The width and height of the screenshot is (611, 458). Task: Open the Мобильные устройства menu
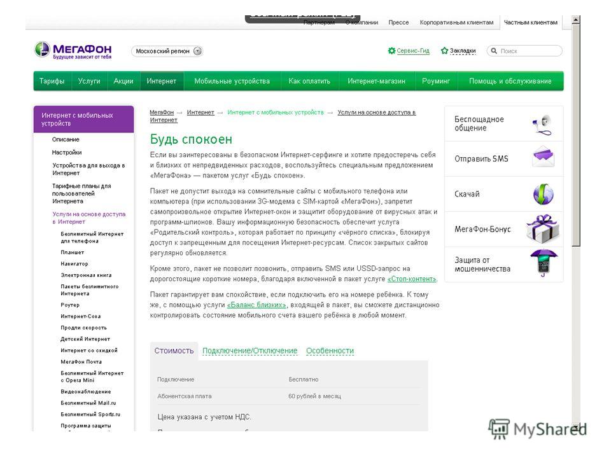[x=232, y=81]
